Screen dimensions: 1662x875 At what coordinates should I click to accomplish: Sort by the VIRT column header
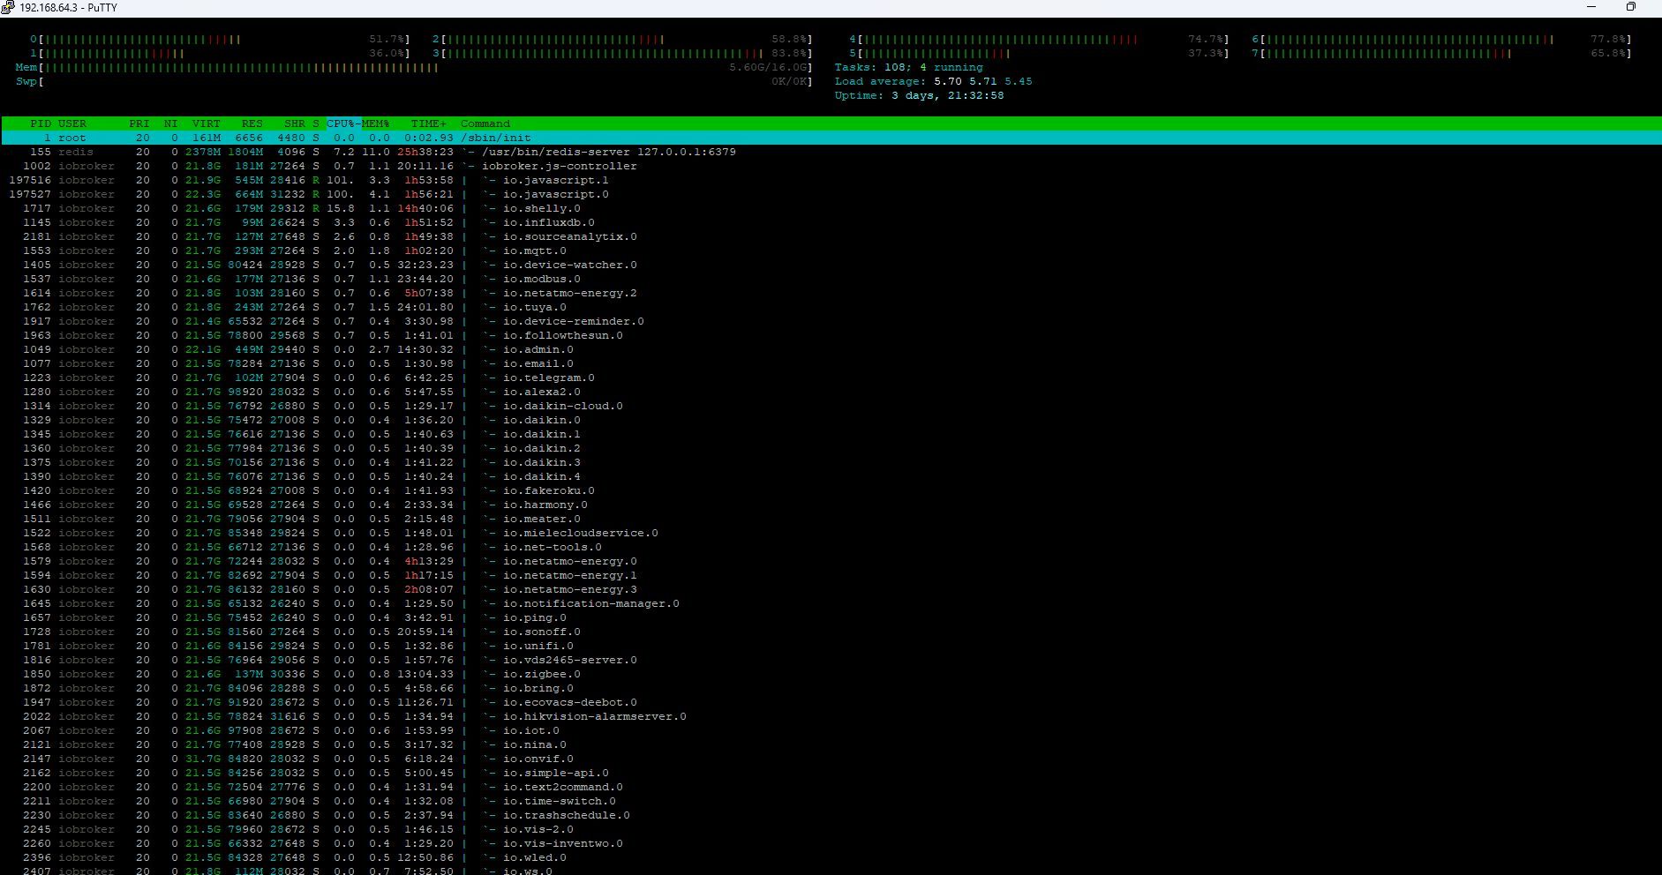[207, 123]
